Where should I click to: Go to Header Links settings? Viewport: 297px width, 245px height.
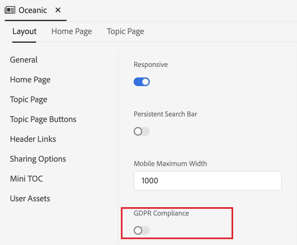click(x=33, y=139)
